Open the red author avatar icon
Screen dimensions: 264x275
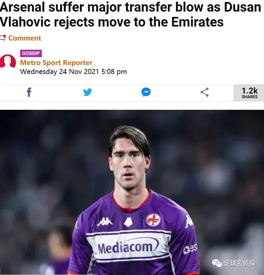coord(7,61)
